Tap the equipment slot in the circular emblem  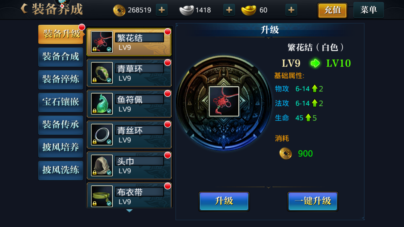(x=224, y=101)
